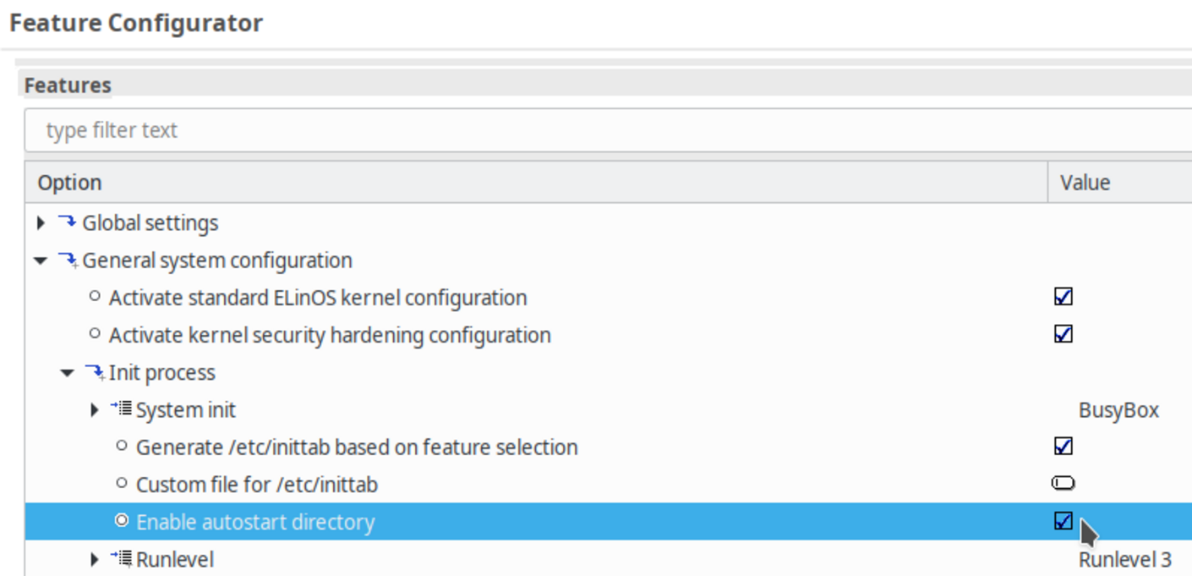1192x576 pixels.
Task: Toggle kernel security hardening configuration checkbox
Action: point(1064,334)
